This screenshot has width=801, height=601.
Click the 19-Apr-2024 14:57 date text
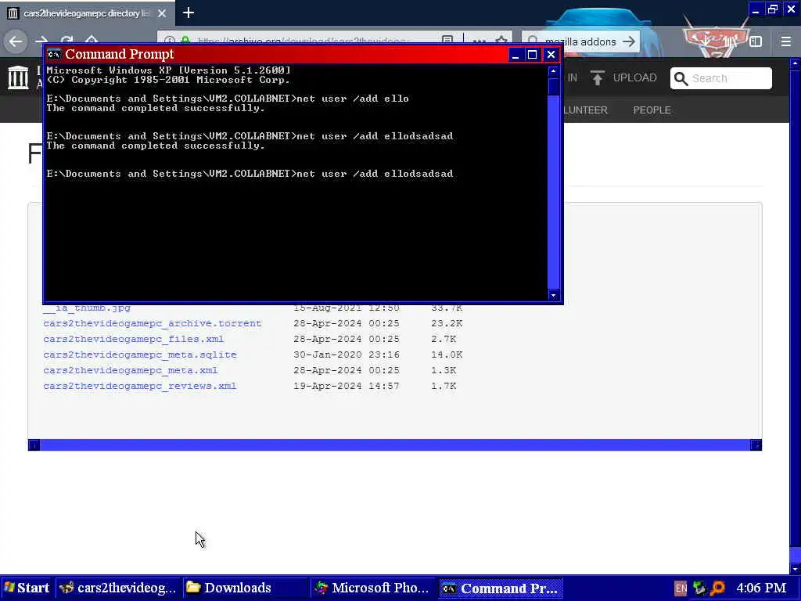coord(347,386)
